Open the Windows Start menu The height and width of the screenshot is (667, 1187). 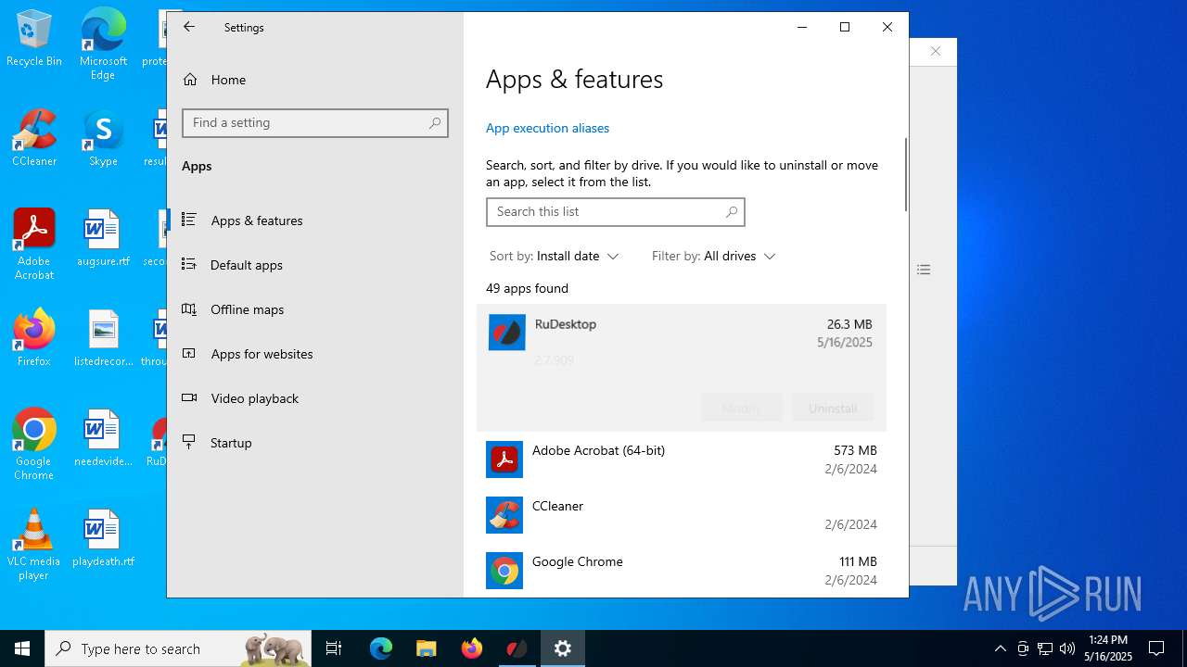point(22,648)
